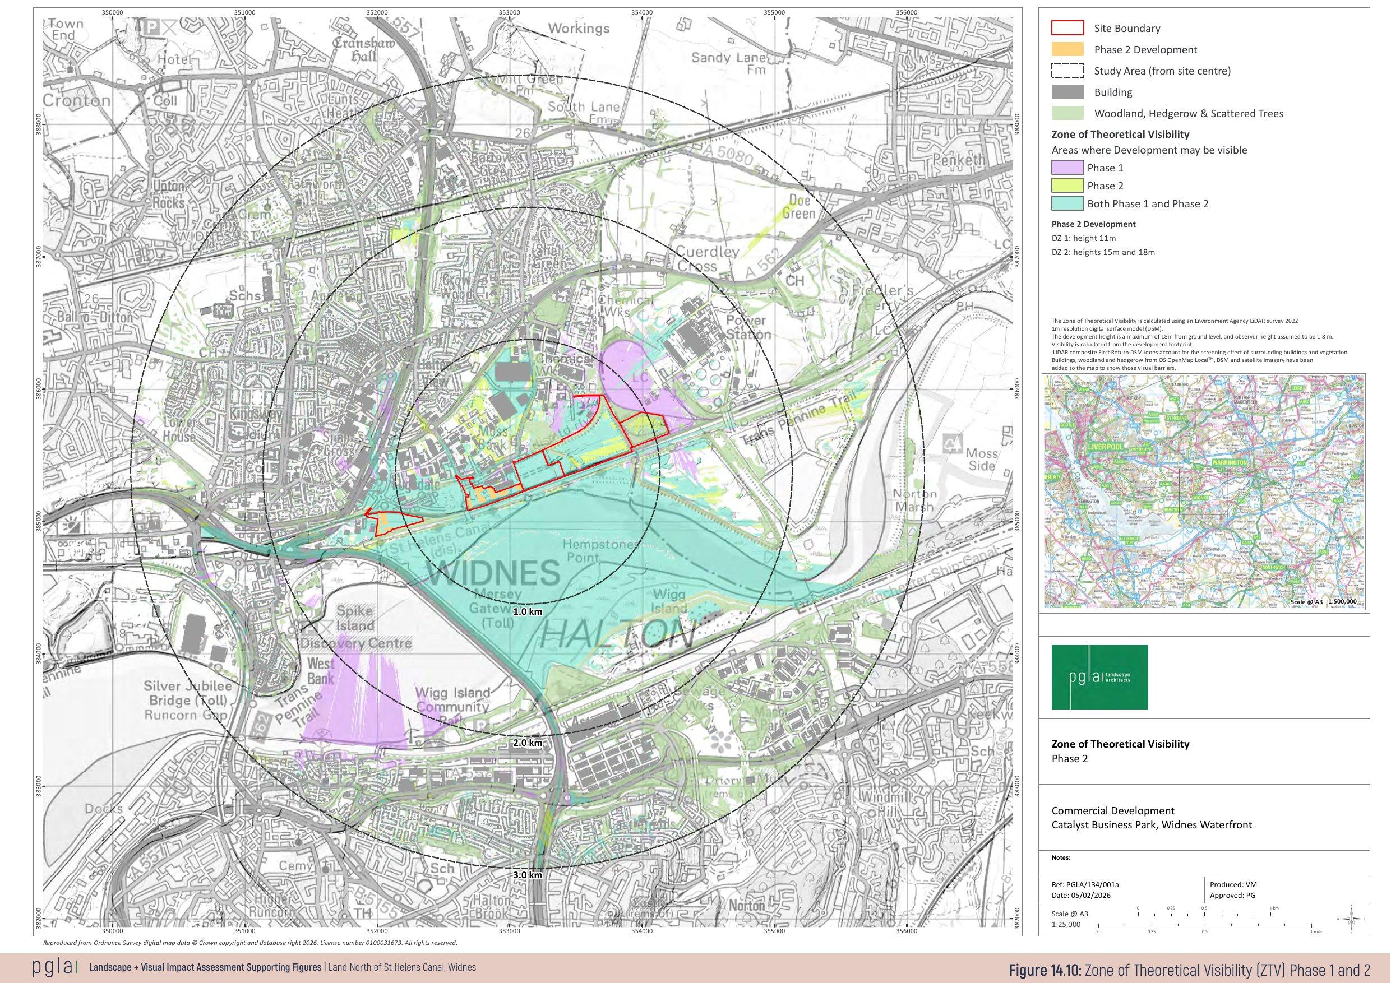
Task: Click the regional location inset map
Action: 1203,492
